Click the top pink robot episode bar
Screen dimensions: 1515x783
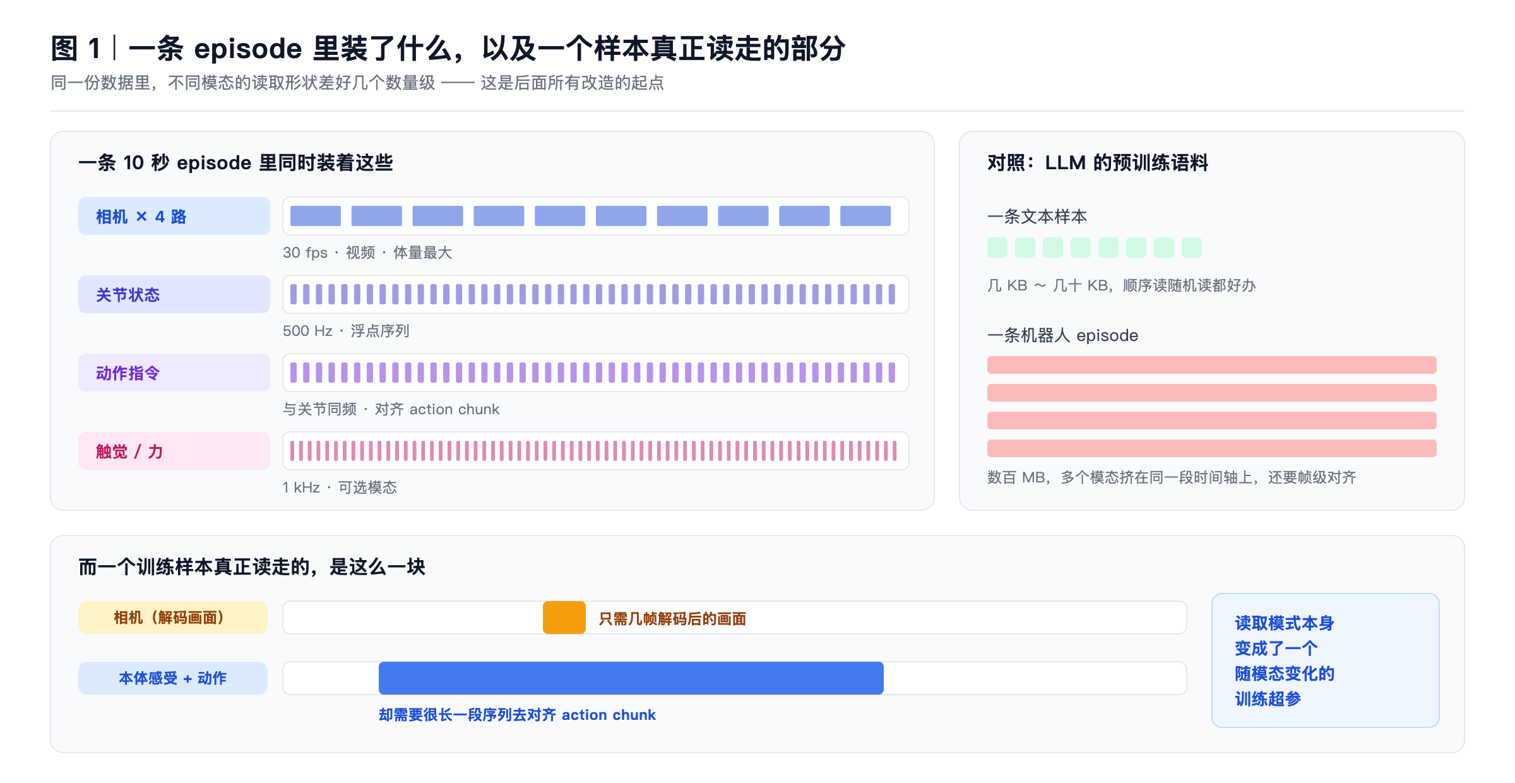(1212, 365)
